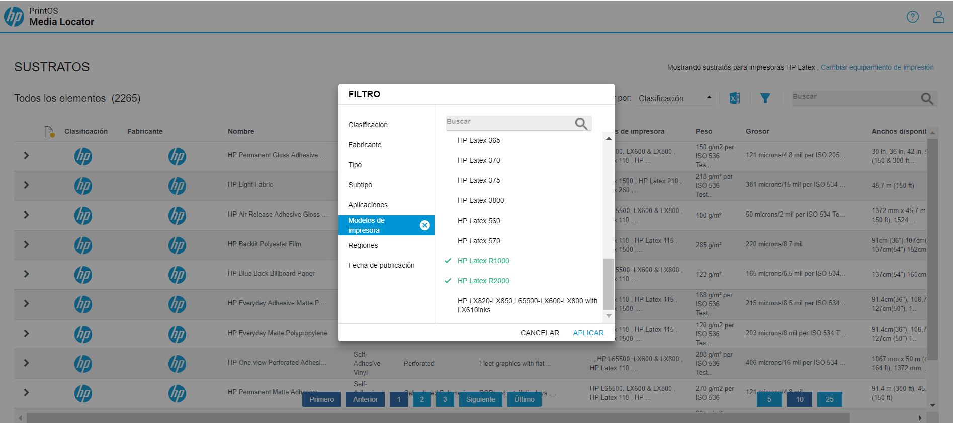The image size is (953, 423).
Task: Expand HP Light Fabric row
Action: coord(26,185)
